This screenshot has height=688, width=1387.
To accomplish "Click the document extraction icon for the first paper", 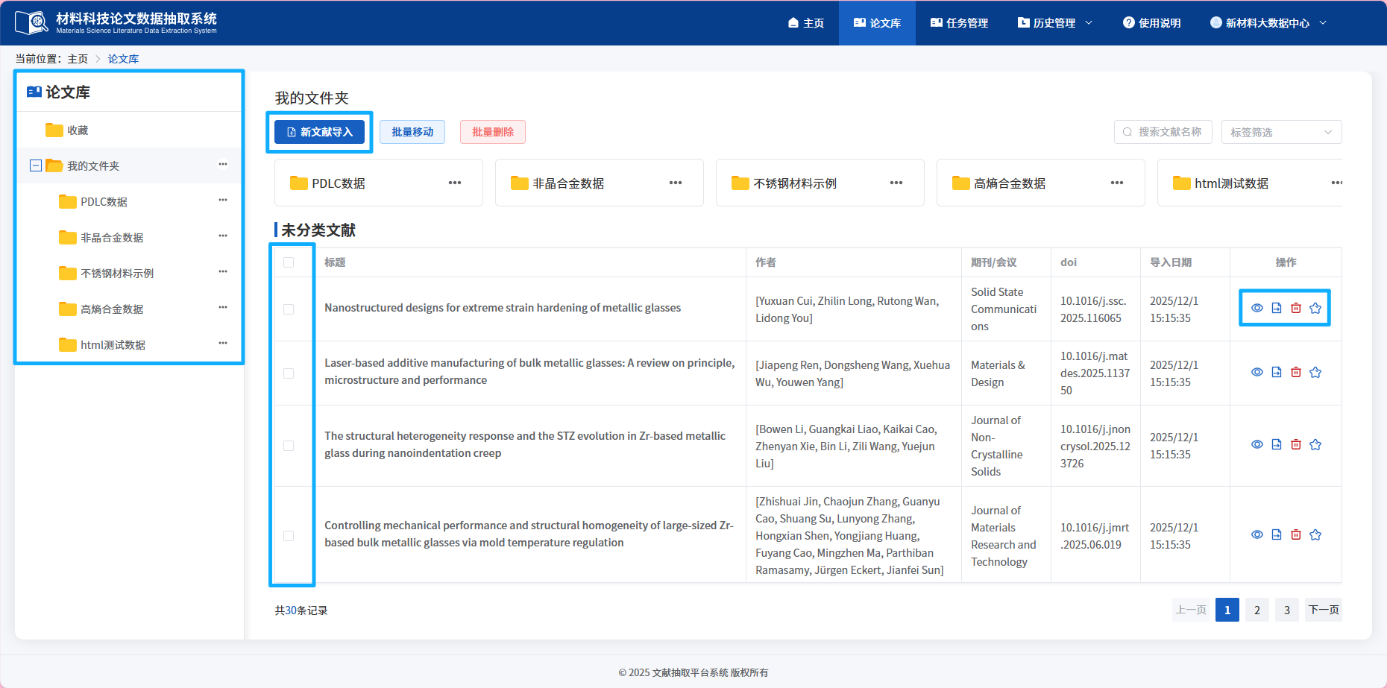I will tap(1277, 307).
